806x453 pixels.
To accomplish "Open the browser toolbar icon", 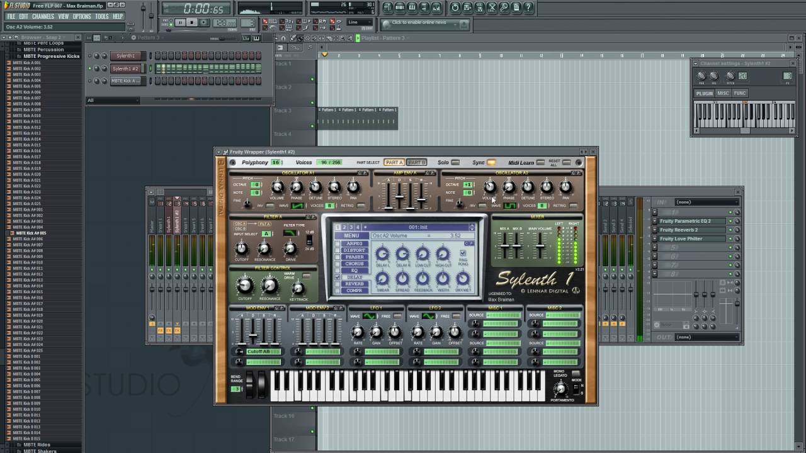I will [424, 8].
